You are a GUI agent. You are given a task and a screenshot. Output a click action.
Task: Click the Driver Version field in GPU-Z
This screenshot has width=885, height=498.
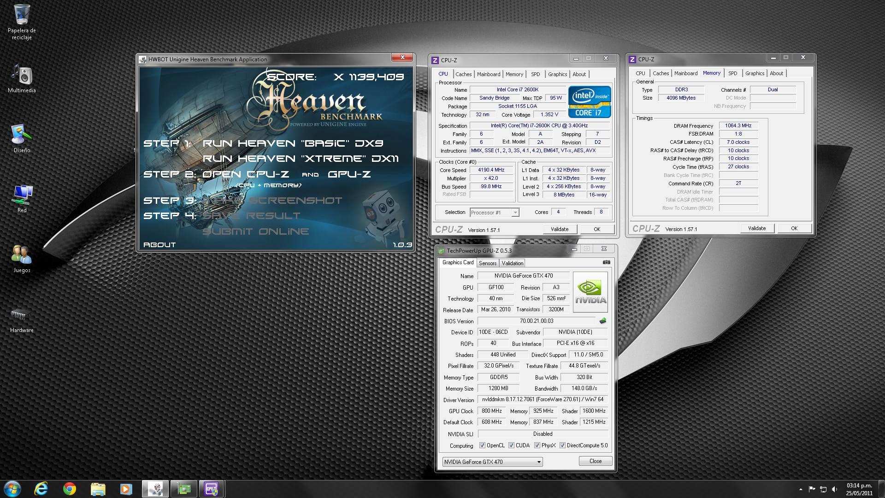coord(543,400)
